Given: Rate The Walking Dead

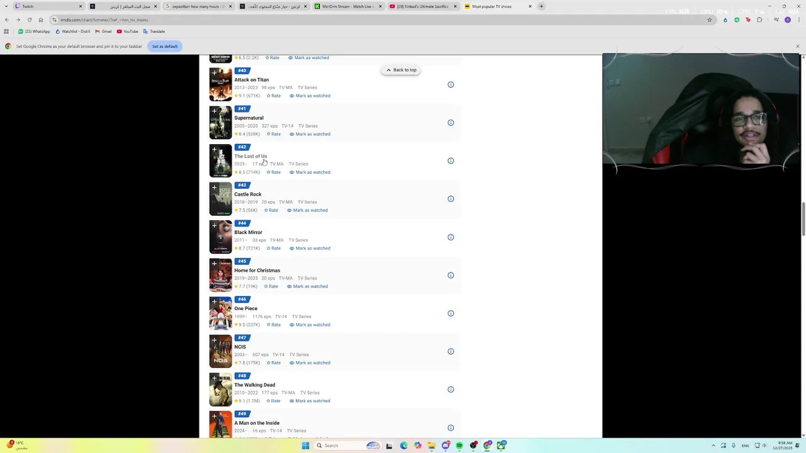Looking at the screenshot, I should [273, 401].
